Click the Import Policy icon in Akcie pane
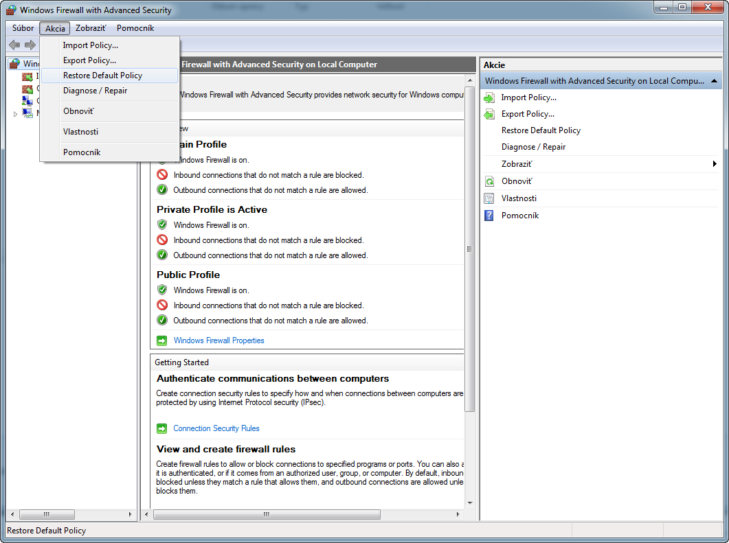 click(x=489, y=97)
